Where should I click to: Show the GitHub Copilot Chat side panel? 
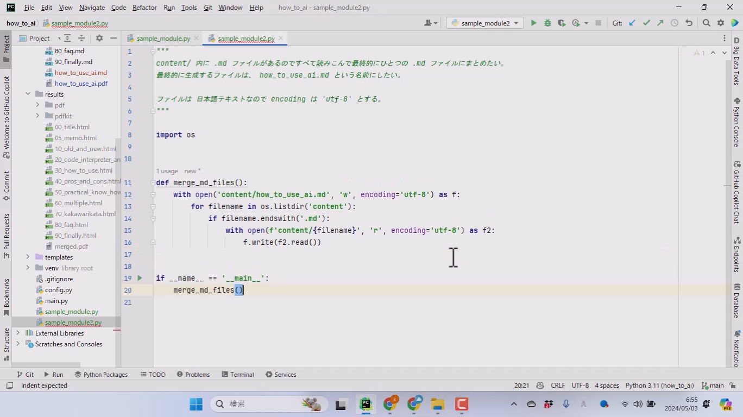click(x=737, y=192)
